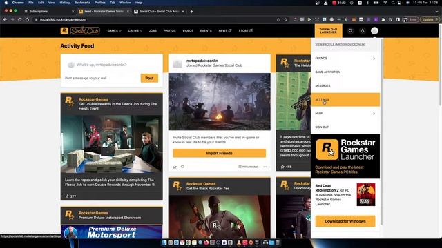Open the Red Dead campfire post image
The height and width of the screenshot is (248, 442).
[x=220, y=101]
